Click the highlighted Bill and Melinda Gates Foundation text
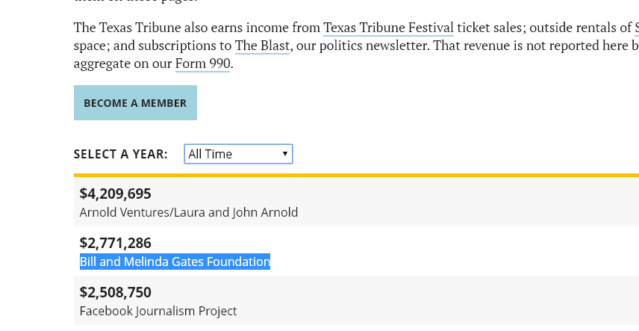 (x=175, y=262)
